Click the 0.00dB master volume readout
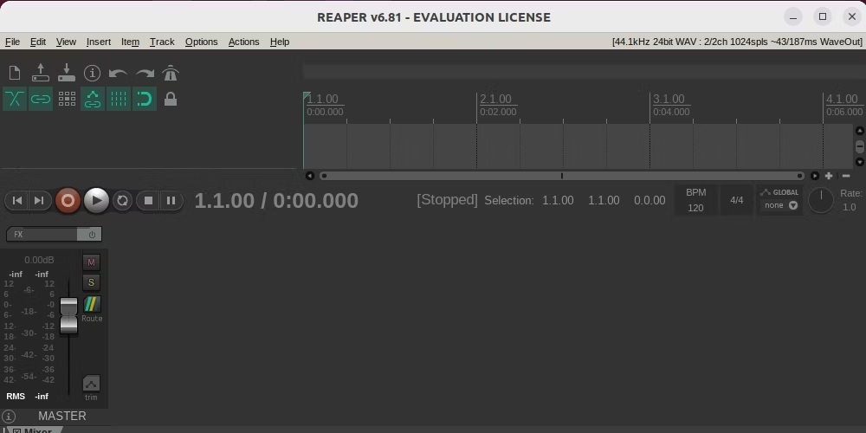866x433 pixels. click(x=39, y=260)
